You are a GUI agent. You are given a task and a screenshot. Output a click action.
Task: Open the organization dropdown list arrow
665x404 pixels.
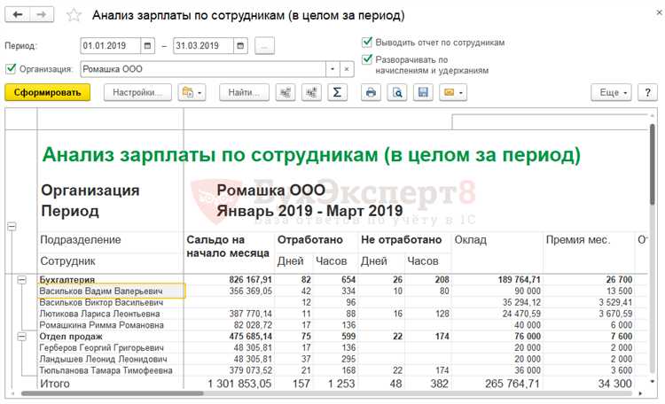click(332, 69)
